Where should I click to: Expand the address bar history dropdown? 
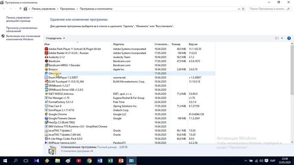tap(239, 9)
